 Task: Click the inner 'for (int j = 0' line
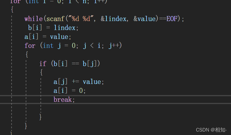73,46
